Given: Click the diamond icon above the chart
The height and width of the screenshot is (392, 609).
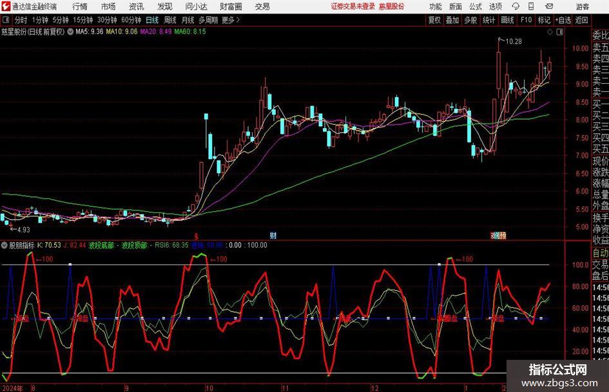Looking at the screenshot, I should (550, 32).
